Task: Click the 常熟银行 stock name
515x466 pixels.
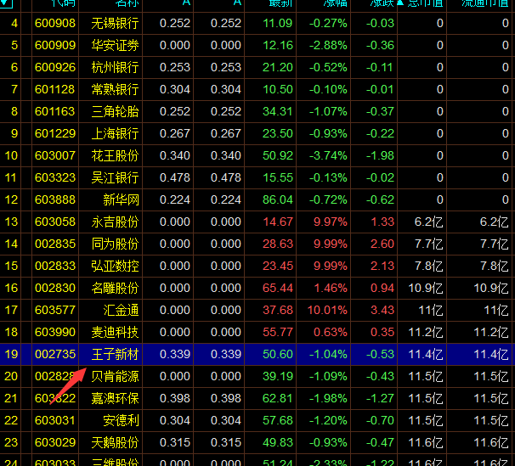Action: (115, 89)
